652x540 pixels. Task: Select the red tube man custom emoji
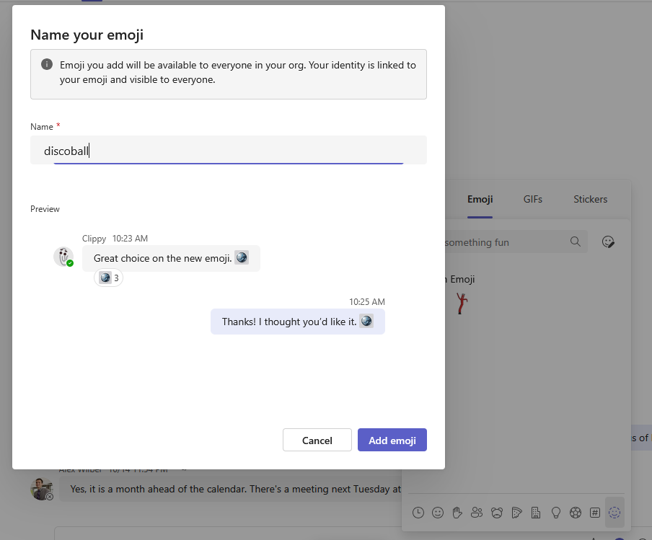click(x=462, y=304)
